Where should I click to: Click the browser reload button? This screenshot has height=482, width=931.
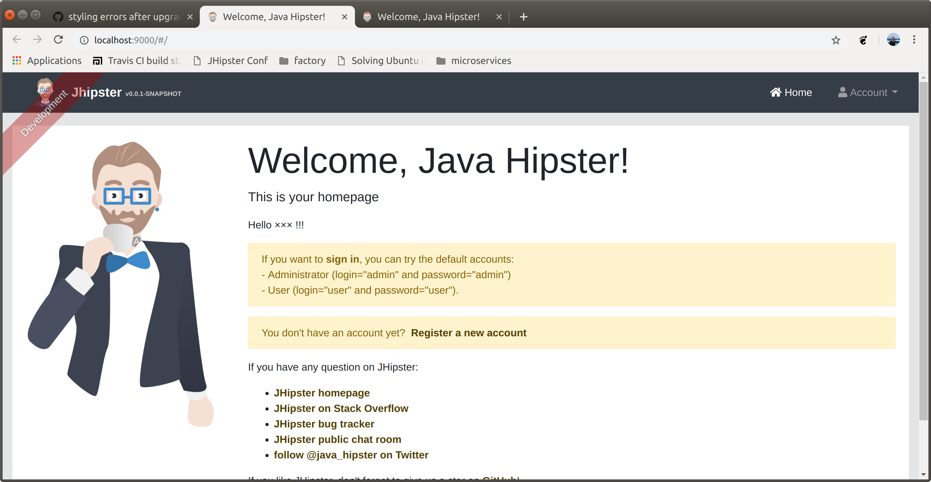pyautogui.click(x=59, y=40)
